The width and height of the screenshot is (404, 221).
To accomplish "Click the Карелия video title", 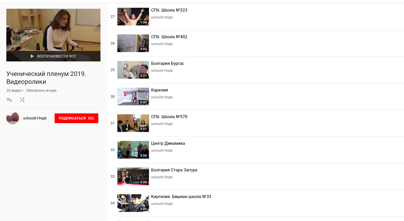I will pos(160,90).
